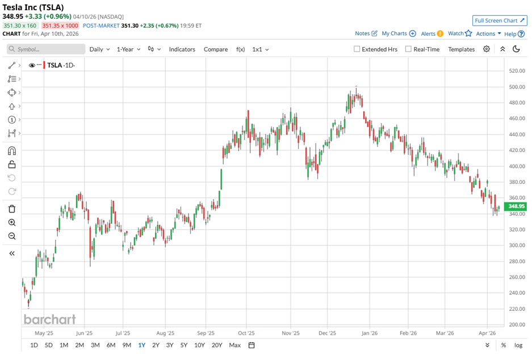Enable the Extended Hrs checkbox
Viewport: 532px width, 354px height.
(357, 49)
